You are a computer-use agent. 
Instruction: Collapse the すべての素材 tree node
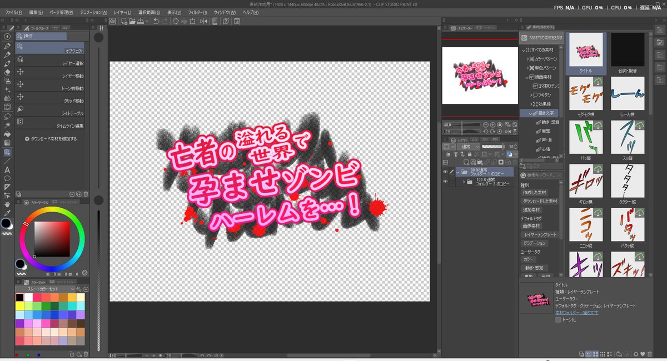point(524,50)
